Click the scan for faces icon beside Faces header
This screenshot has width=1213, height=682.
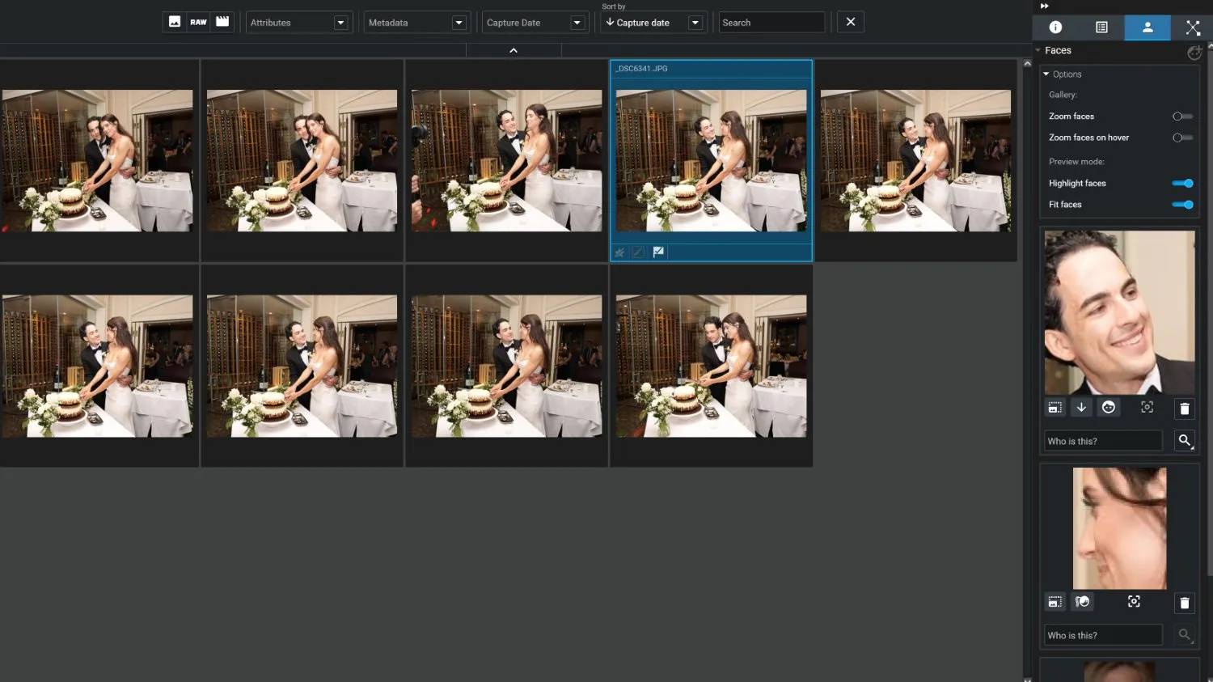1194,52
